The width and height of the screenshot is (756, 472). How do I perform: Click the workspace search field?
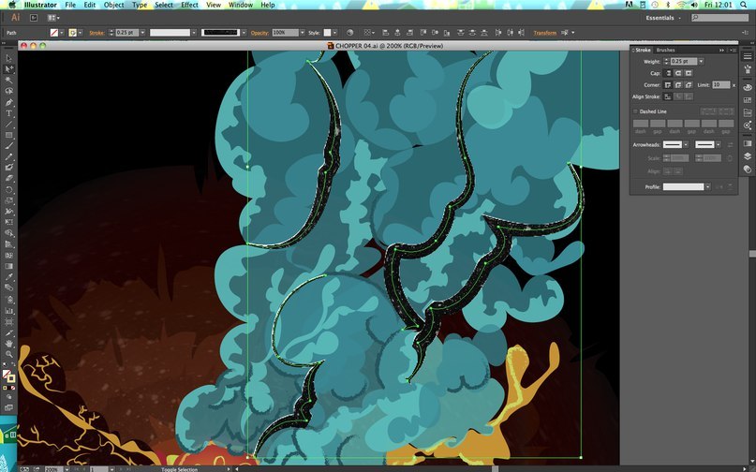pyautogui.click(x=719, y=18)
